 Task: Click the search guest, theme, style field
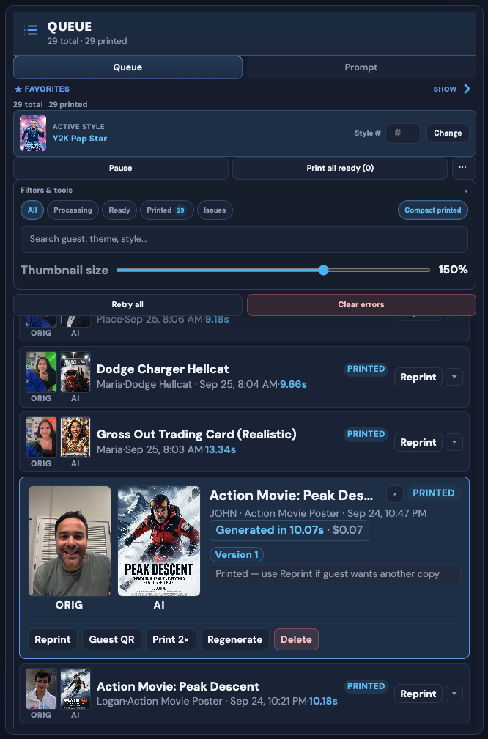point(244,239)
